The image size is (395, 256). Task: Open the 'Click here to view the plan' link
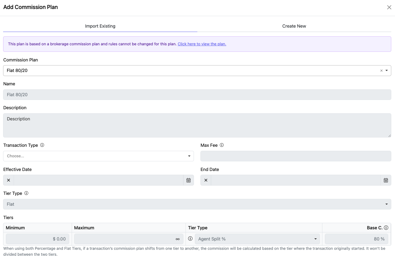pos(202,44)
